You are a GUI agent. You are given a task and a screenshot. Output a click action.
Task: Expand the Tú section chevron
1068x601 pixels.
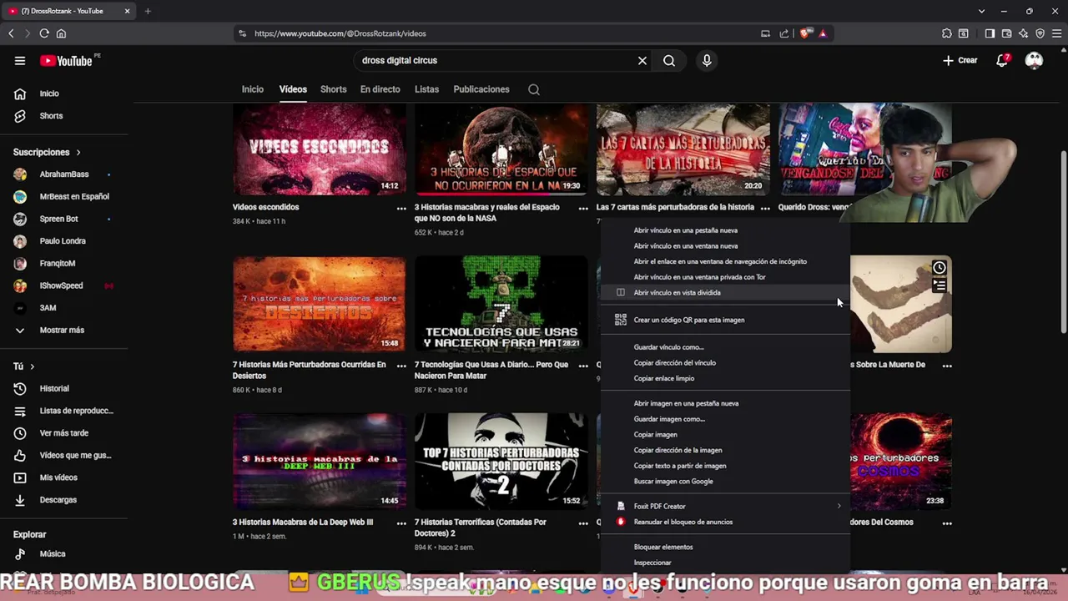point(33,366)
